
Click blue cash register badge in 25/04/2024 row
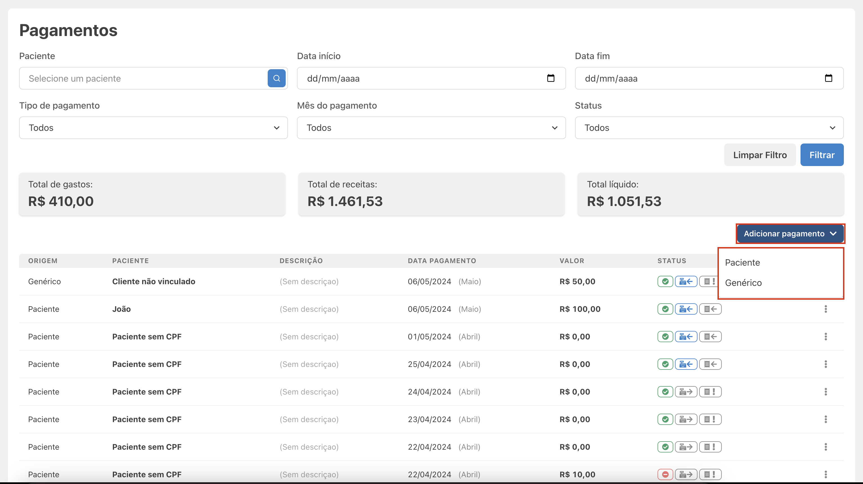[686, 364]
